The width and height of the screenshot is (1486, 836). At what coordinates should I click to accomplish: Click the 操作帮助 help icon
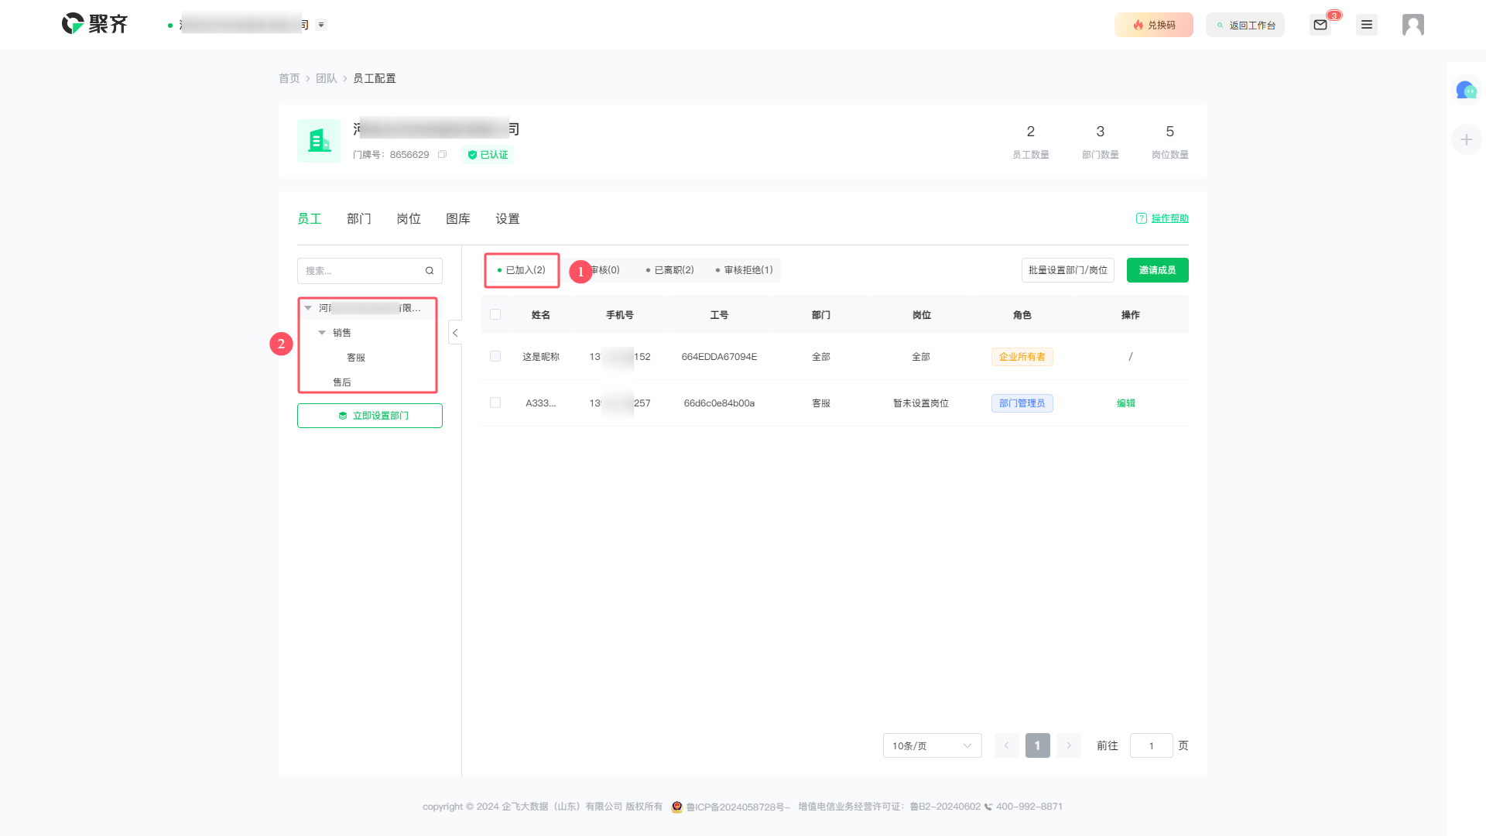click(x=1141, y=218)
